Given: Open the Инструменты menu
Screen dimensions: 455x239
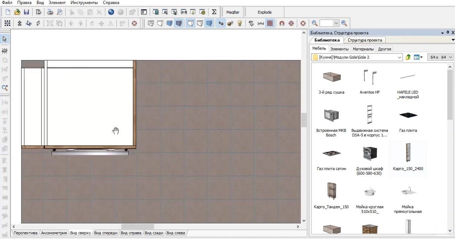Looking at the screenshot, I should click(84, 3).
